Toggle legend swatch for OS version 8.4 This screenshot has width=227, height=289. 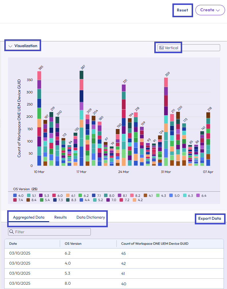(x=28, y=200)
